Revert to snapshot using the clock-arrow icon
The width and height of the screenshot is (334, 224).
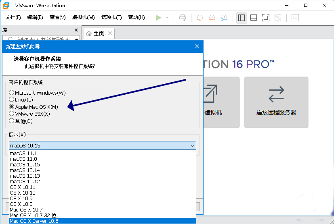click(x=212, y=18)
